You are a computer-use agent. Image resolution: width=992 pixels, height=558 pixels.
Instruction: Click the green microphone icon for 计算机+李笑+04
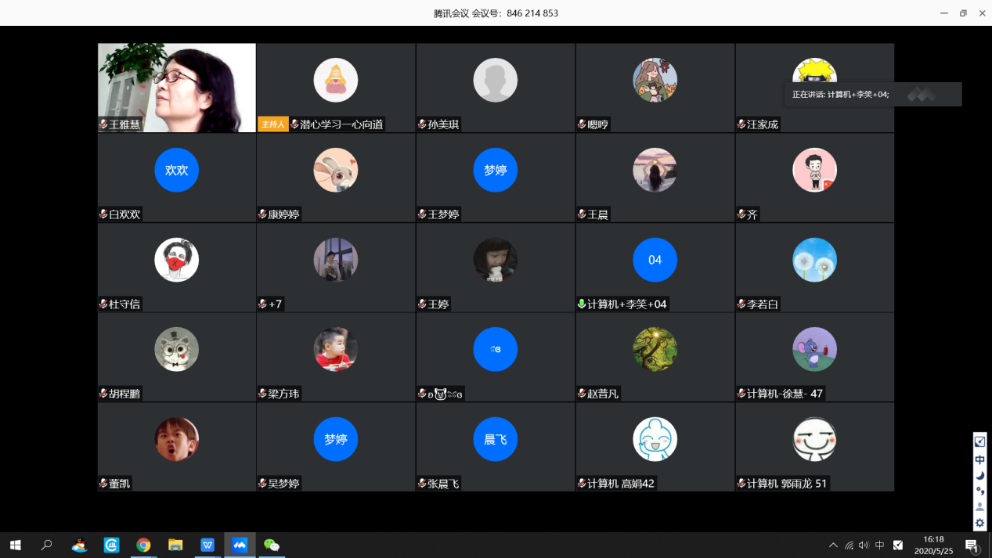click(582, 304)
